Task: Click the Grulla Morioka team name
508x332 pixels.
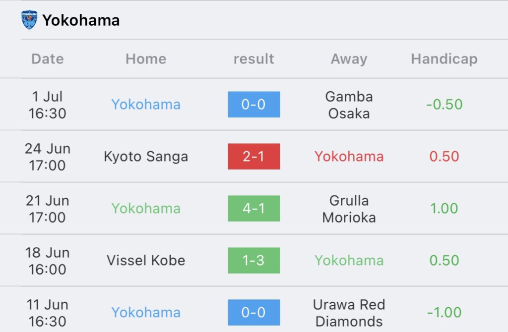Action: pos(349,209)
